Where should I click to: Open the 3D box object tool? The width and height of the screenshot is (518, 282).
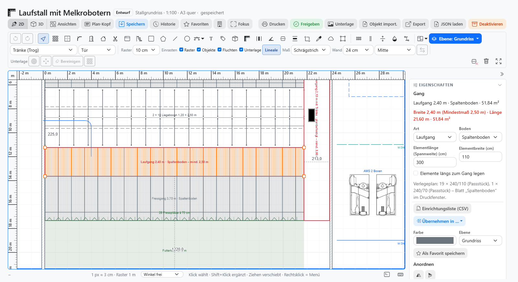[x=235, y=39]
